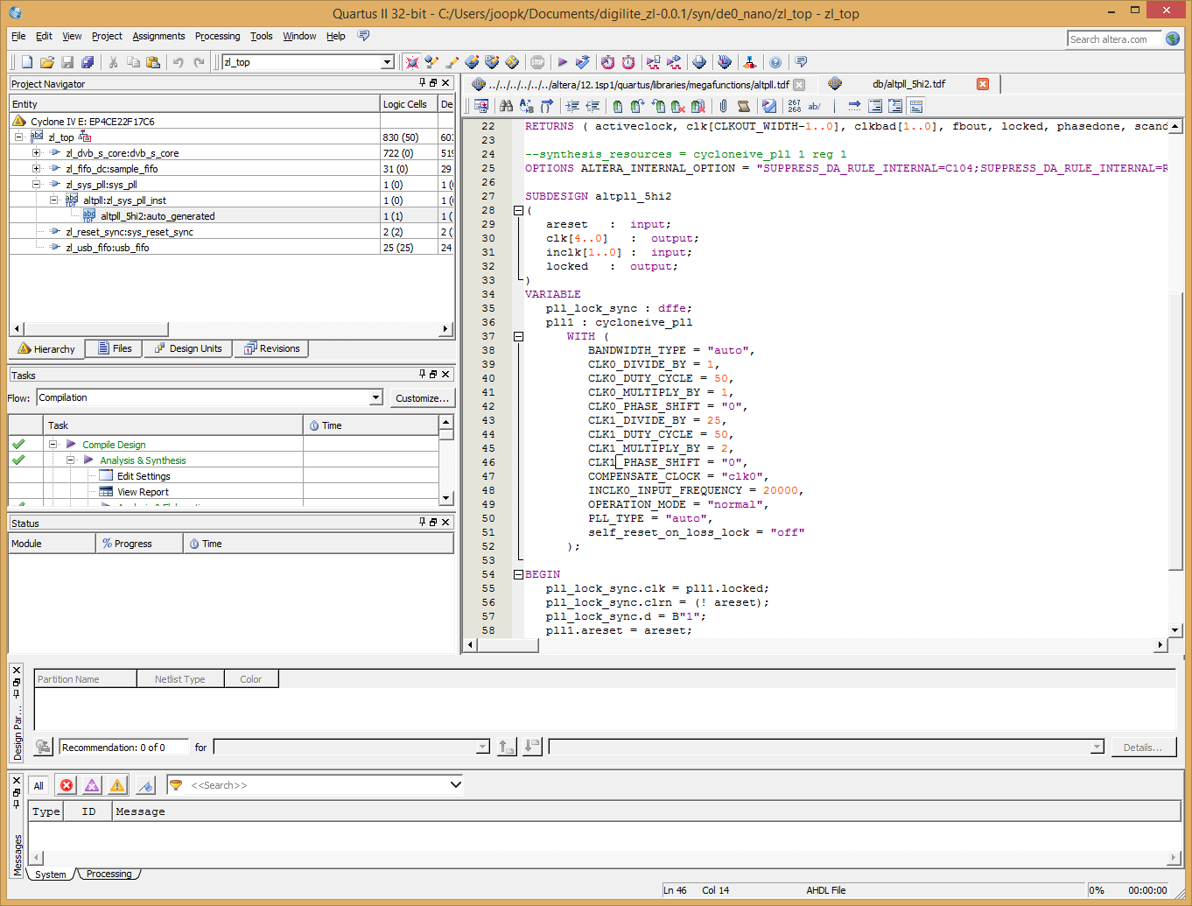Collapse the code block at line 37
1192x906 pixels.
coord(518,336)
